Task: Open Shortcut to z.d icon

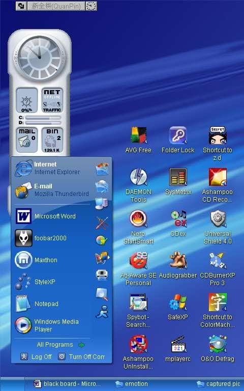Action: click(x=218, y=144)
